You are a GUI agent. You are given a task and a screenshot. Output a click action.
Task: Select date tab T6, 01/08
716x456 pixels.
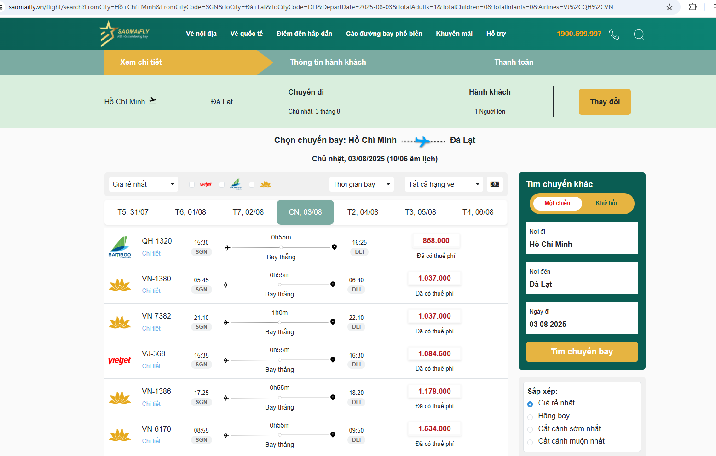click(x=191, y=212)
